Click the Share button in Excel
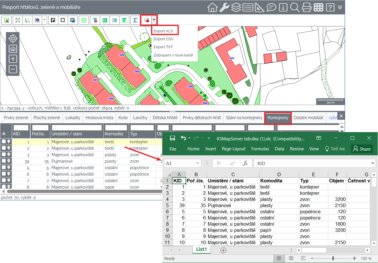 click(x=362, y=149)
